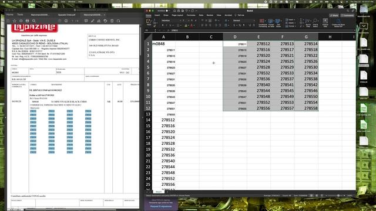Screen dimensions: 376x211
Task: Click the undo icon in Excel title bar
Action: click(x=187, y=11)
